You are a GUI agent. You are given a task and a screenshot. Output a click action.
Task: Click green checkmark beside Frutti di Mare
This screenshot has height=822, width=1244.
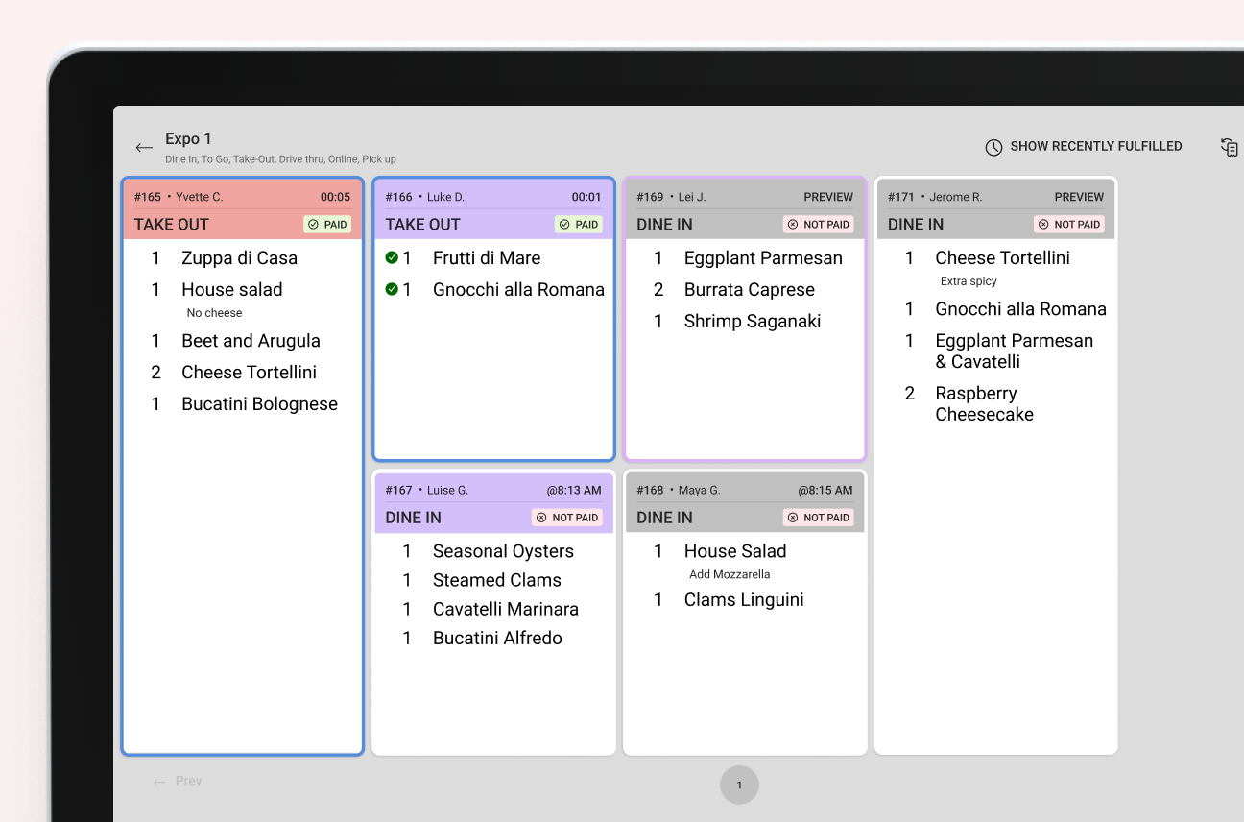click(x=392, y=257)
